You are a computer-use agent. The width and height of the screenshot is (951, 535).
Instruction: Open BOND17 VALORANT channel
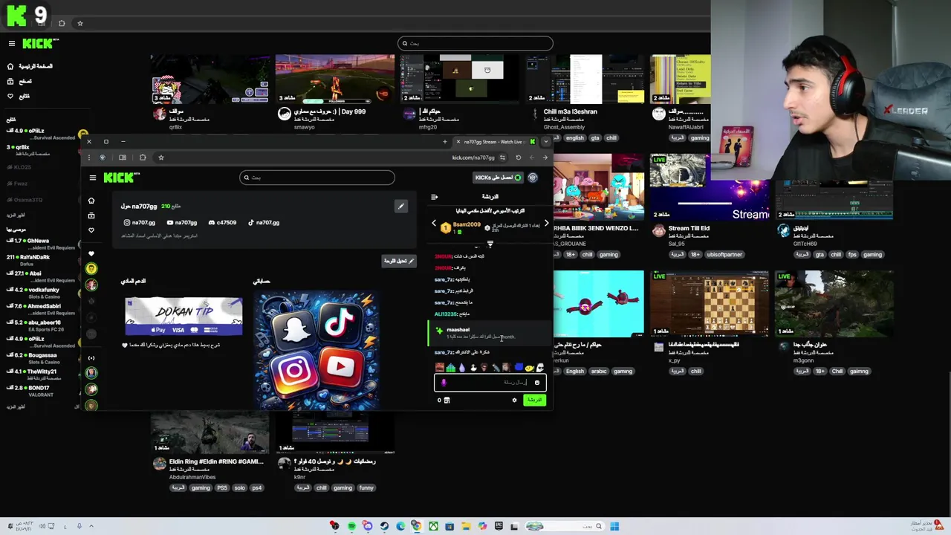(x=41, y=391)
